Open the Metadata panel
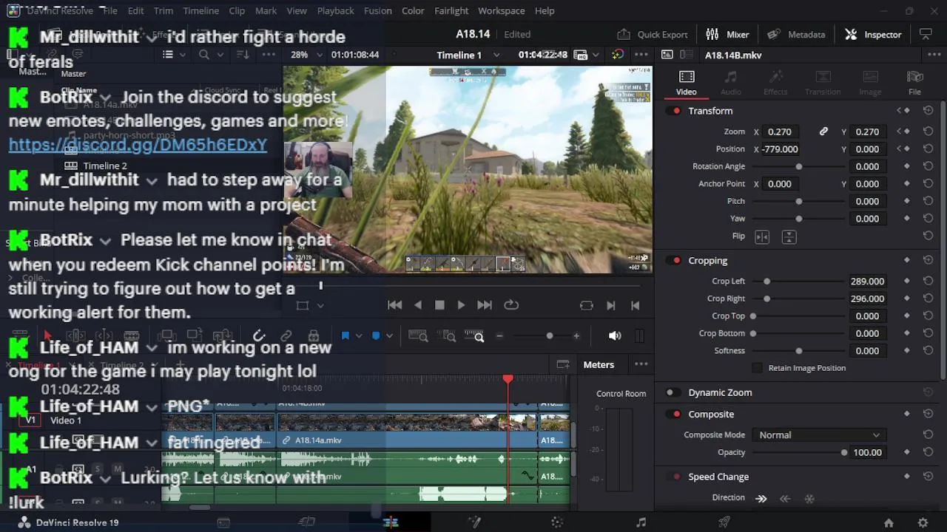The width and height of the screenshot is (947, 532). point(796,34)
